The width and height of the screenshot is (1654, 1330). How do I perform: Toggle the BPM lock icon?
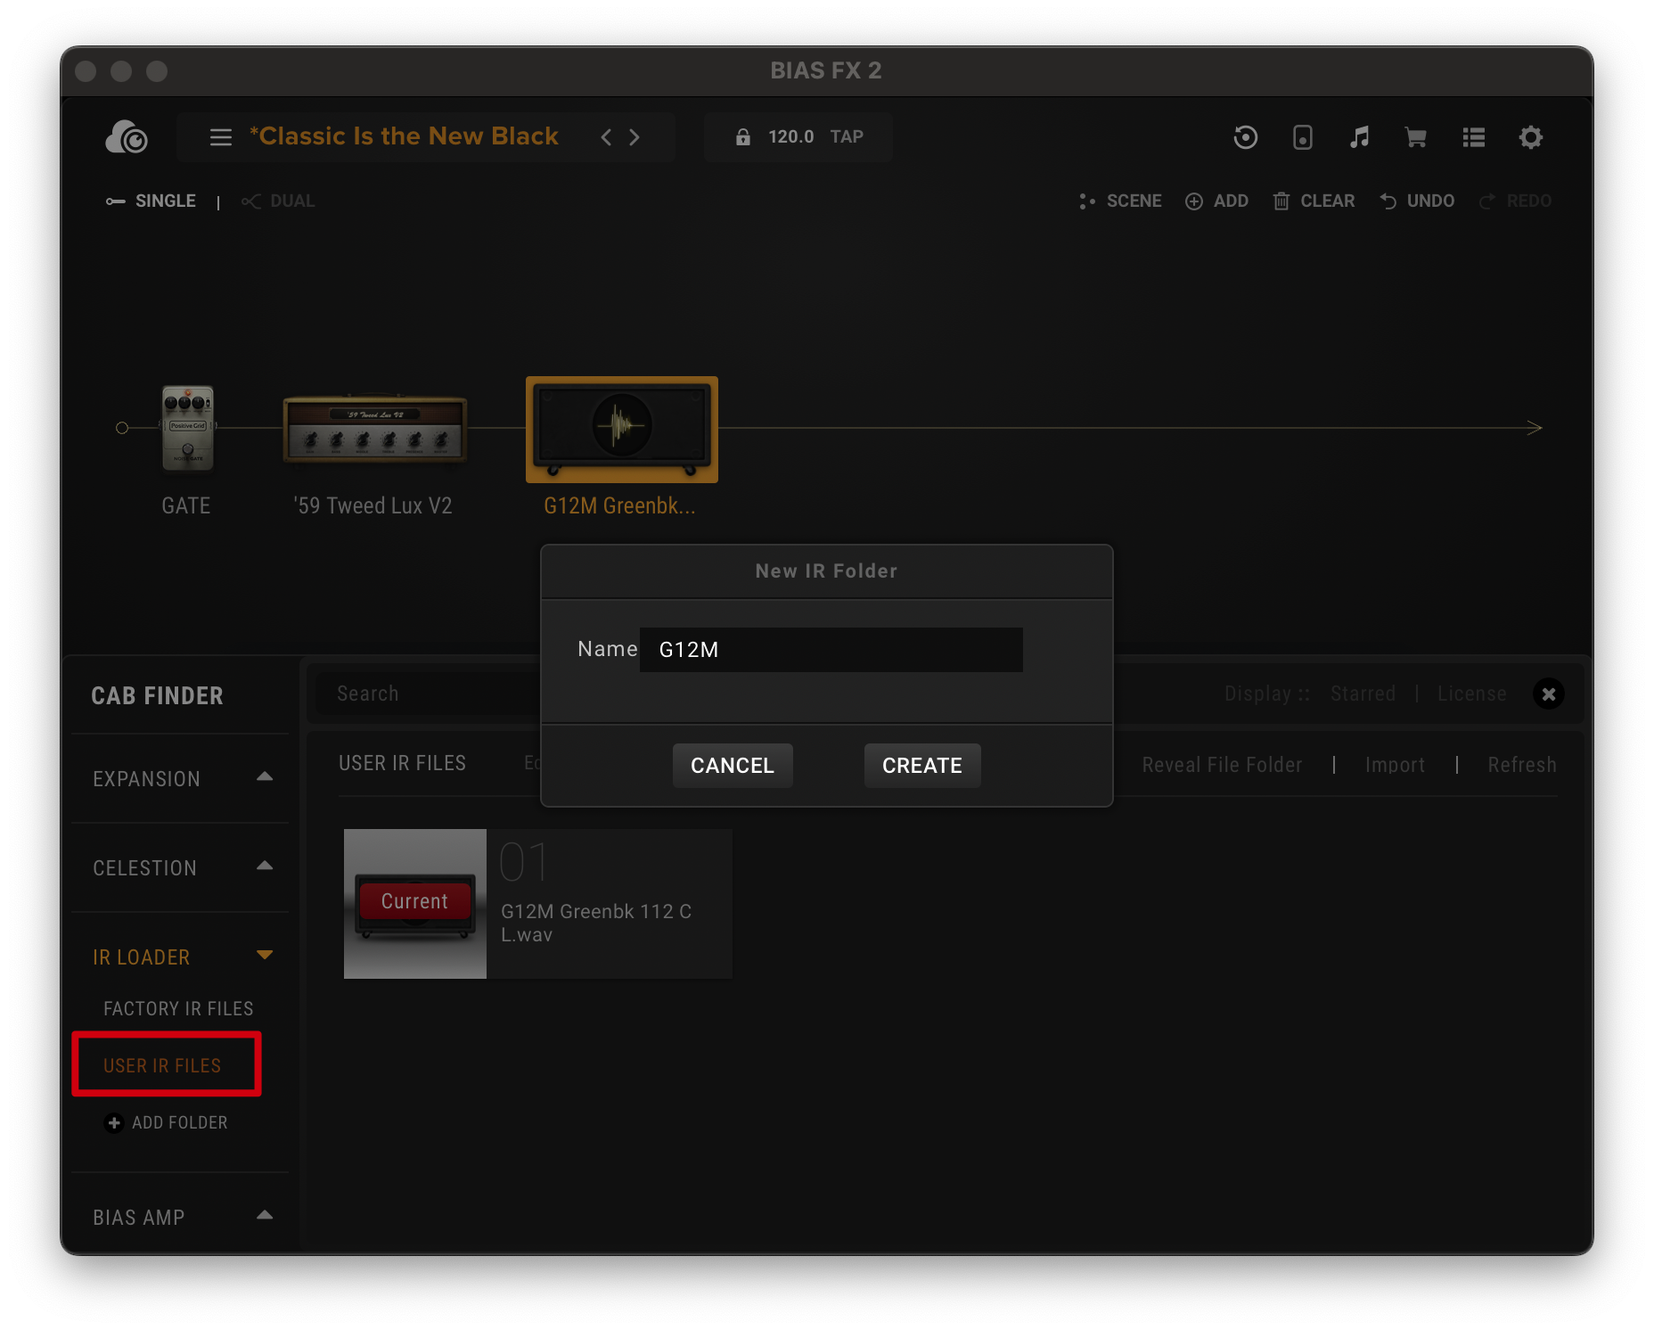(x=742, y=136)
